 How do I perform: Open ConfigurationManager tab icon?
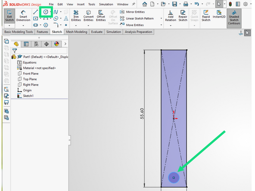(x=36, y=44)
